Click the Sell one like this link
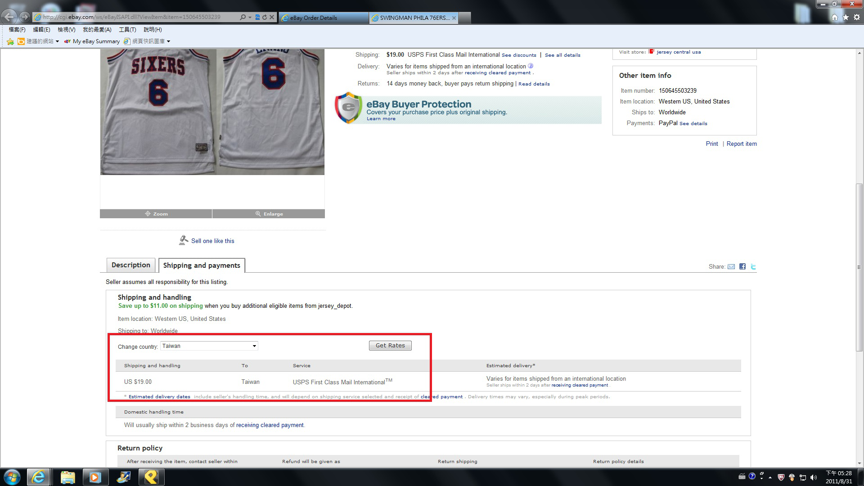This screenshot has height=486, width=864. [212, 241]
